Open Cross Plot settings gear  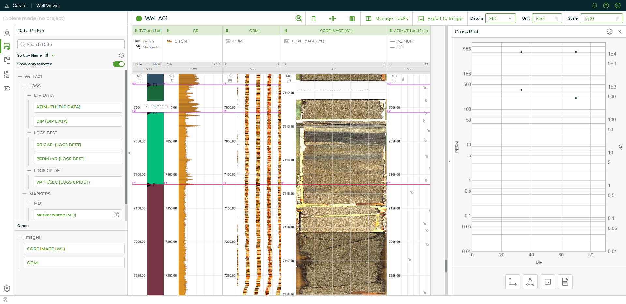tap(609, 32)
